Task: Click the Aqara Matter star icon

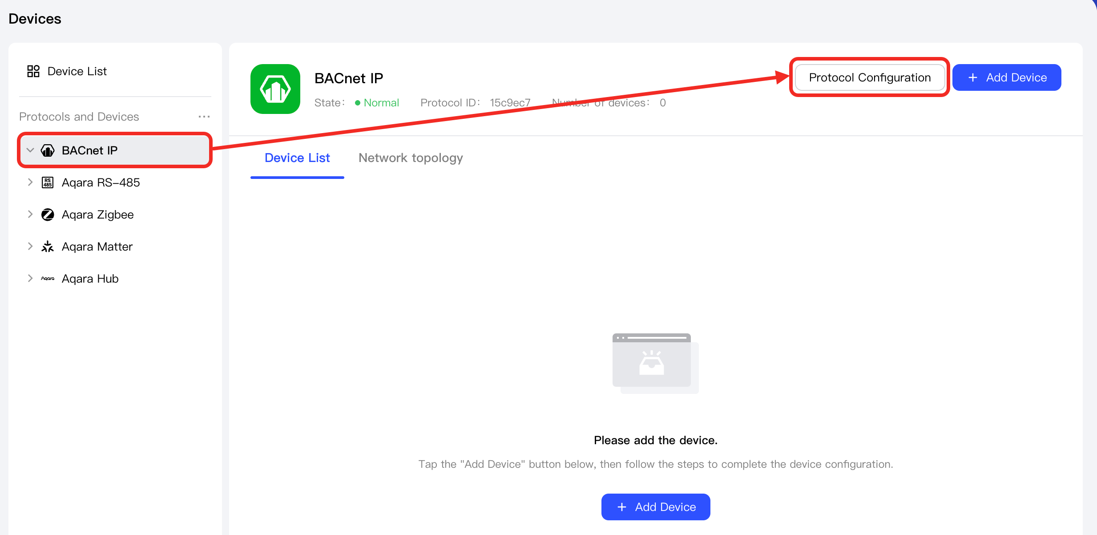Action: coord(48,247)
